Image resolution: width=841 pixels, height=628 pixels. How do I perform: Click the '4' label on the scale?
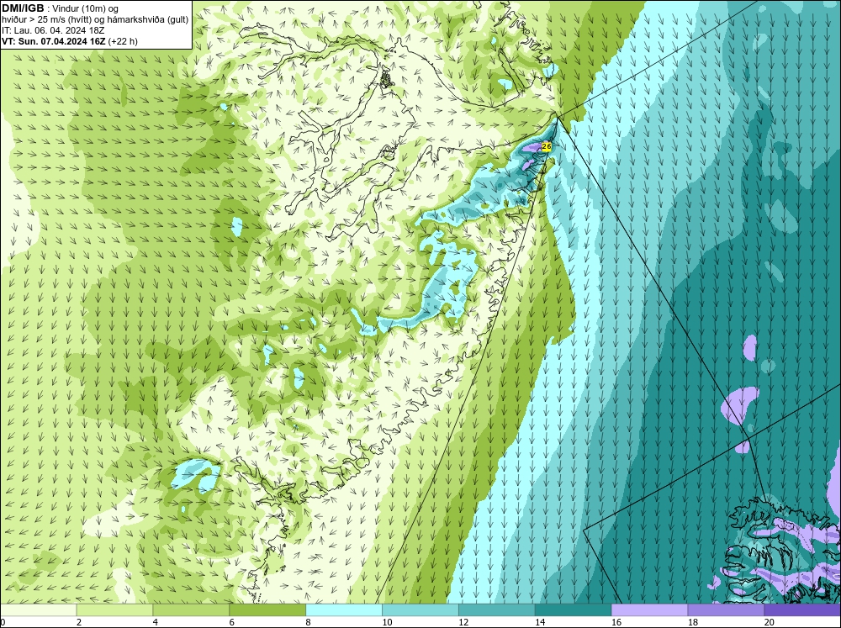156,622
